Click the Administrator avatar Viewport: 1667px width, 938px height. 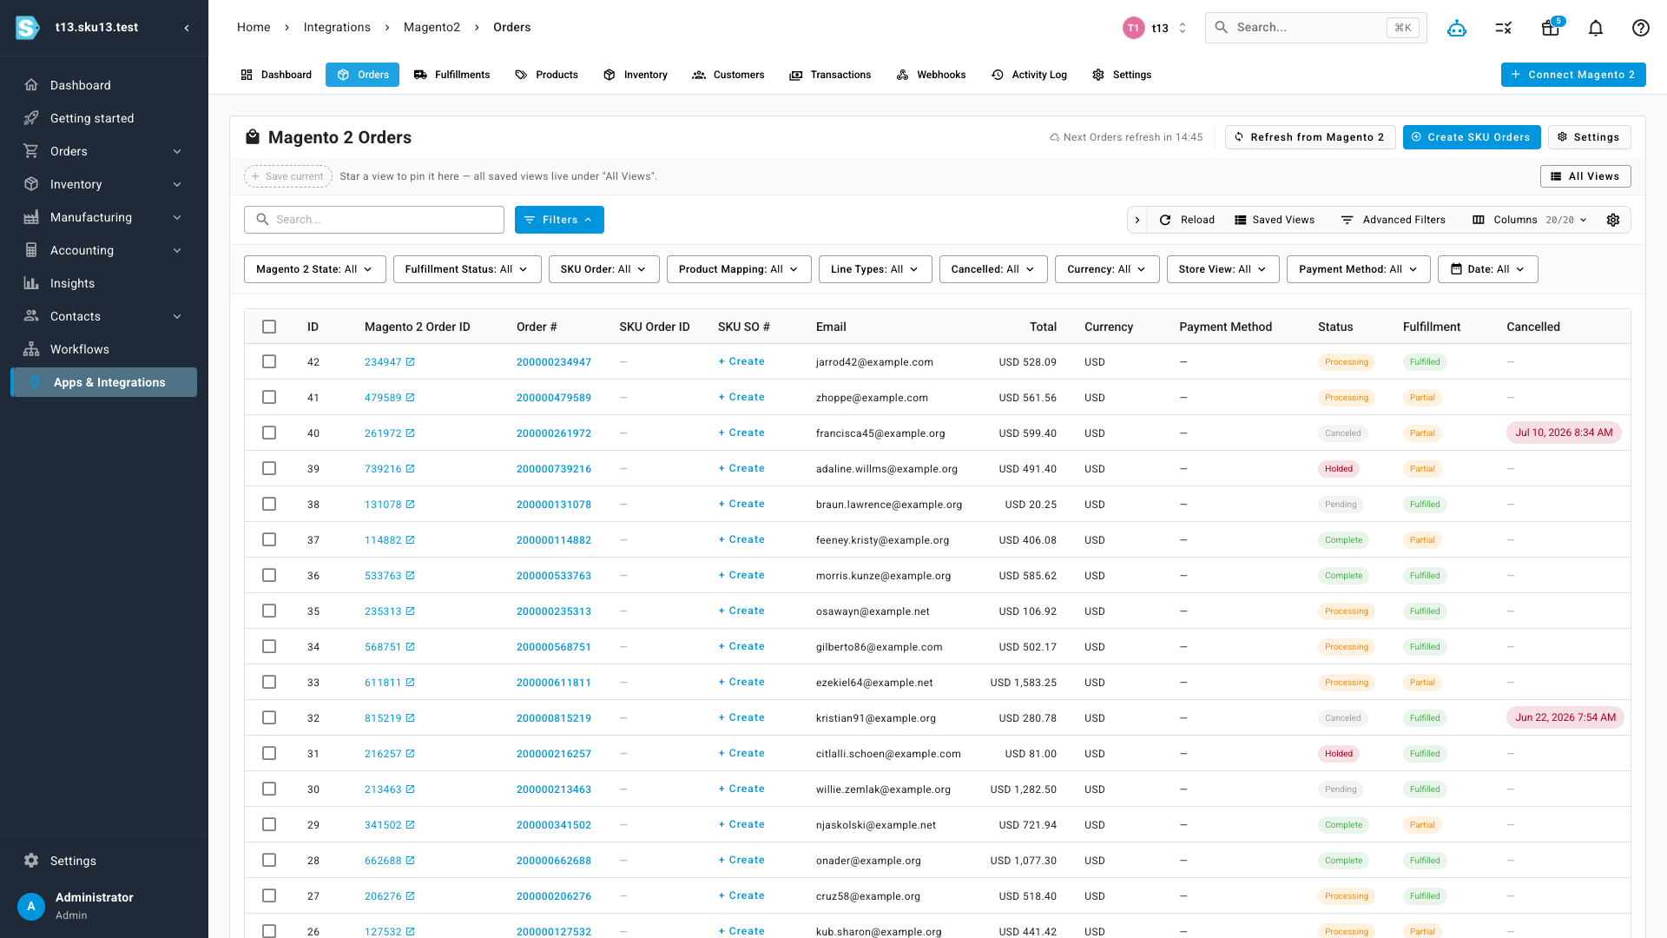[31, 906]
